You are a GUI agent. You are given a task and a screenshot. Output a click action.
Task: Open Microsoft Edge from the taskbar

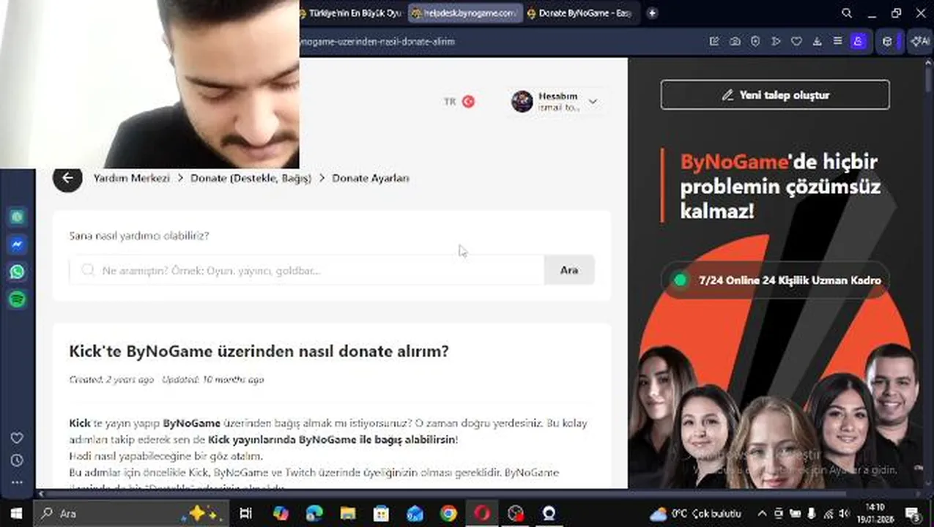(x=314, y=513)
